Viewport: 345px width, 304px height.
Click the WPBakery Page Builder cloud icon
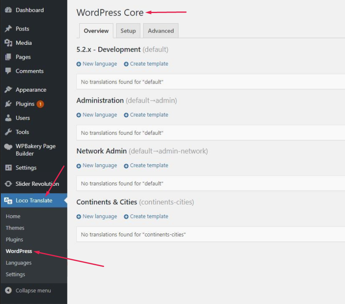(8, 147)
